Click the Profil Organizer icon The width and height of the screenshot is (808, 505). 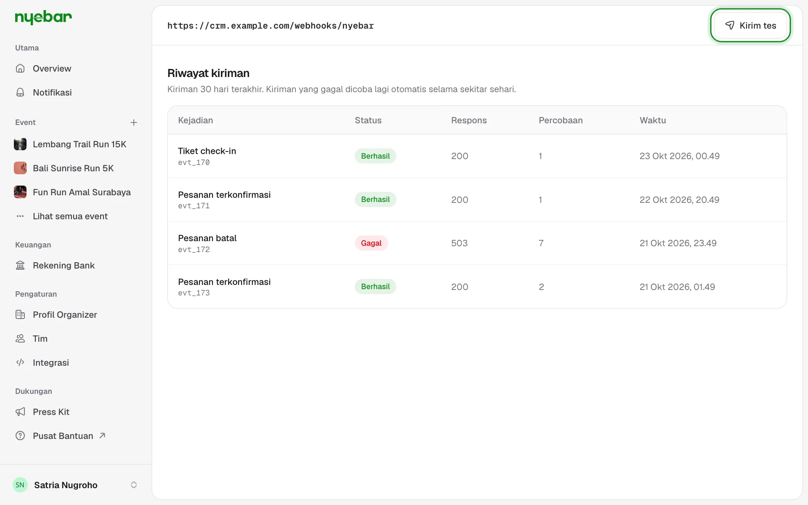[20, 315]
